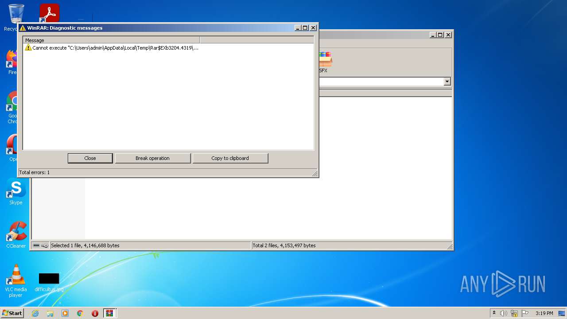567x319 pixels.
Task: Click the 3:19 PM taskbar clock
Action: (x=544, y=313)
